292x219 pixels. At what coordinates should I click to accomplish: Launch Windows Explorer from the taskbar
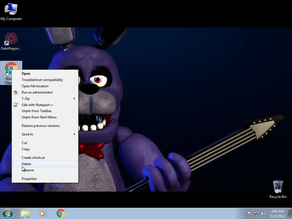click(x=25, y=214)
